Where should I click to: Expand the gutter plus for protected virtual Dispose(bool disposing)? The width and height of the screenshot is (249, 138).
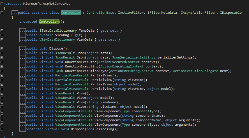tap(2, 129)
